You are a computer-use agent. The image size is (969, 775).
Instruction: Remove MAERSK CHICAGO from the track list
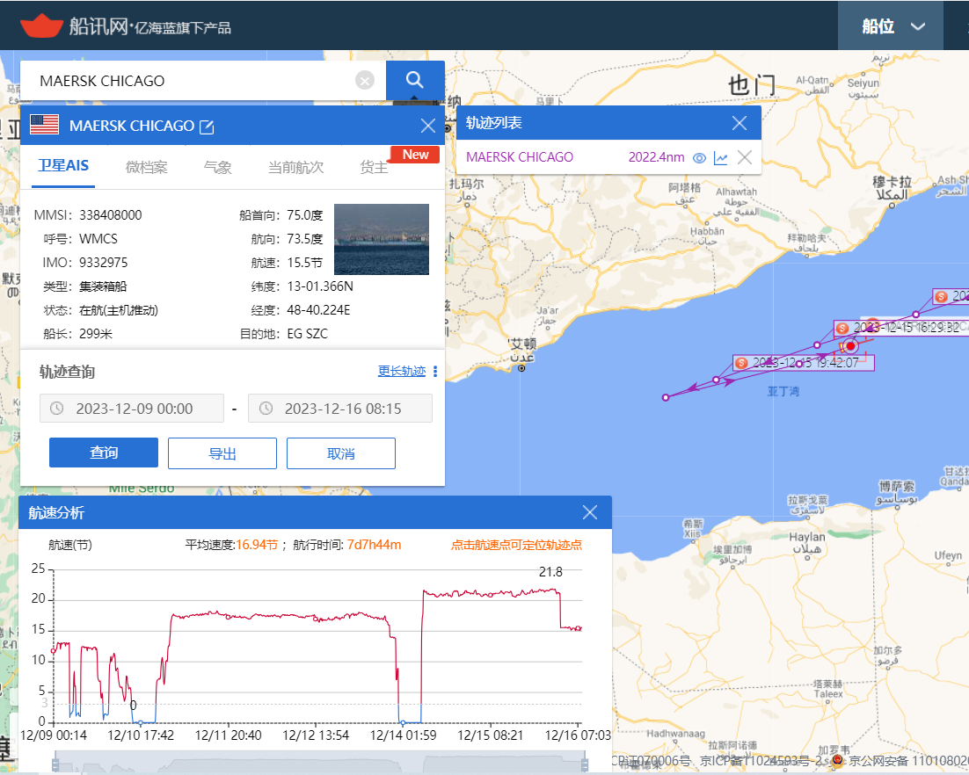point(745,157)
